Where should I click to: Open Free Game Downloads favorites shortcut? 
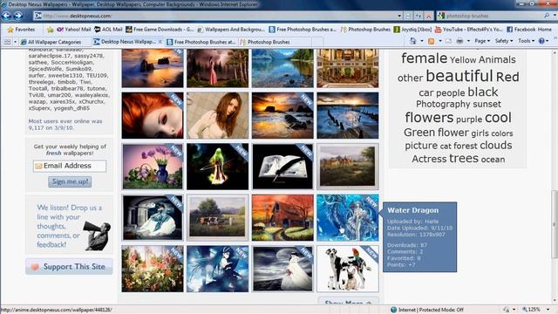[160, 30]
